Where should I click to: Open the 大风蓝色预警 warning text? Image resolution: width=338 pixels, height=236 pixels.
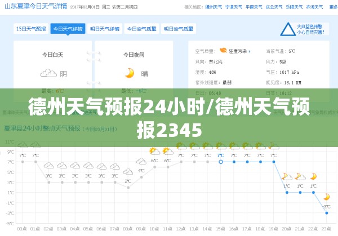point(309,26)
